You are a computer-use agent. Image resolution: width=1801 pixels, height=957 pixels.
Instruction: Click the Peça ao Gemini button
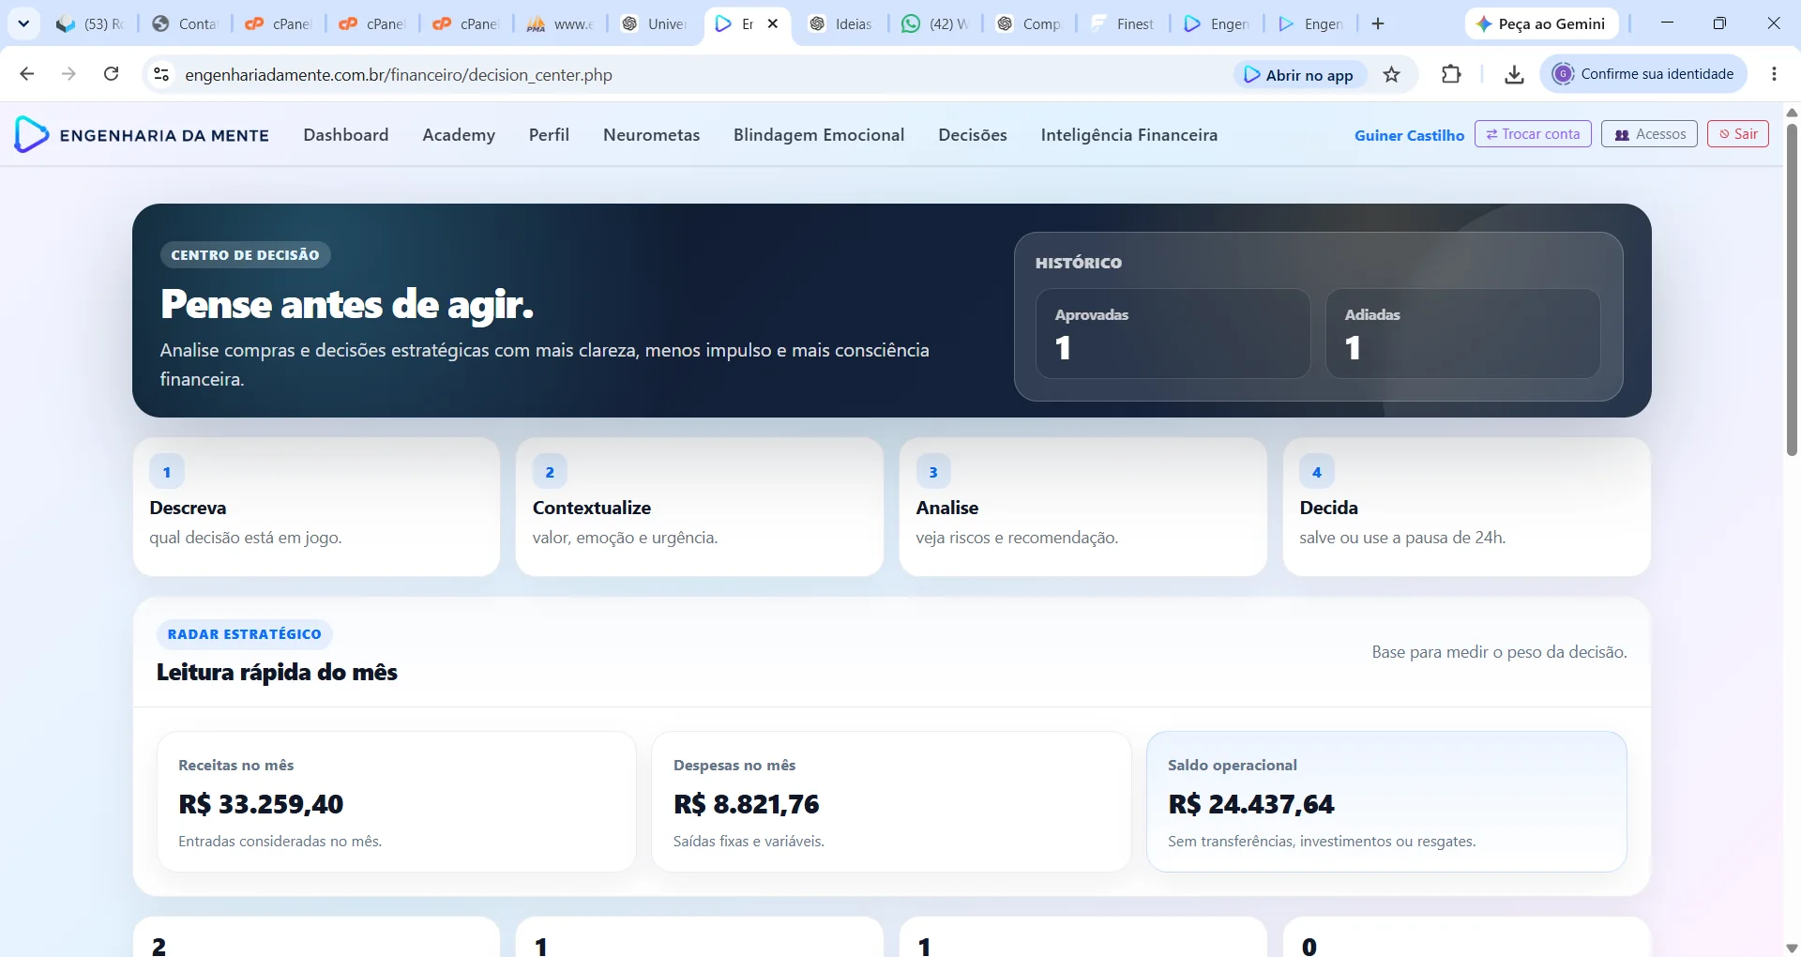tap(1541, 24)
